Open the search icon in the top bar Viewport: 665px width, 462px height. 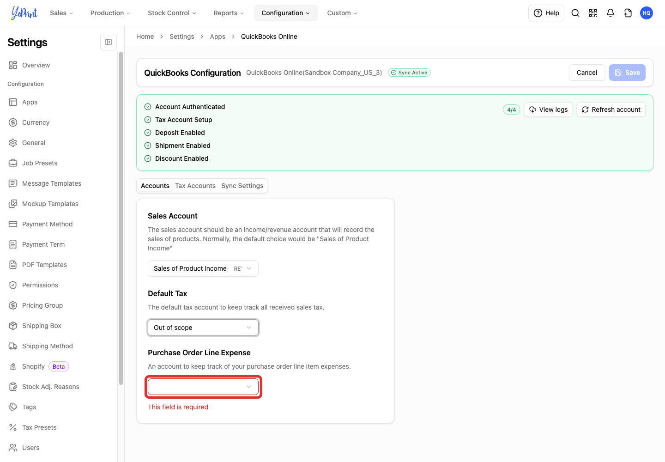coord(575,13)
